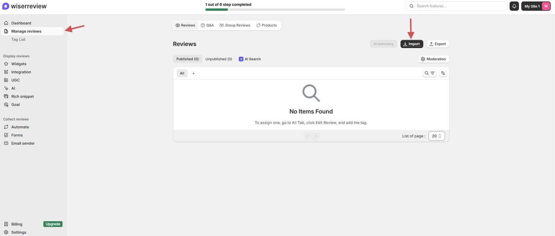The width and height of the screenshot is (555, 236).
Task: Switch to the Q&A tab
Action: [207, 25]
